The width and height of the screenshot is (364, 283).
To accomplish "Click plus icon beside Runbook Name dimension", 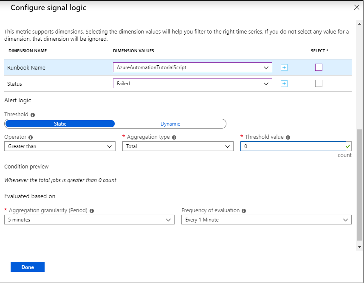I will (284, 67).
